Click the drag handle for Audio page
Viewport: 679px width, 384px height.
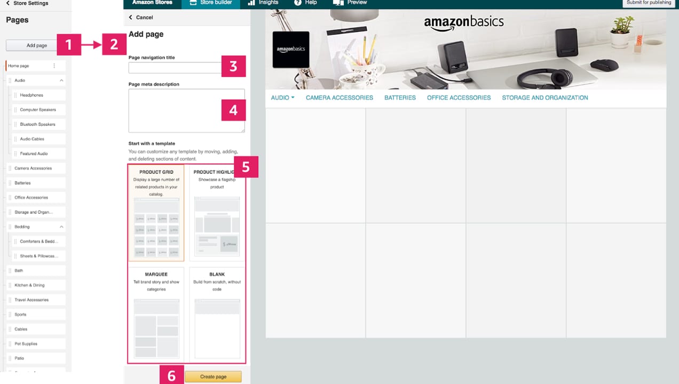click(x=10, y=81)
